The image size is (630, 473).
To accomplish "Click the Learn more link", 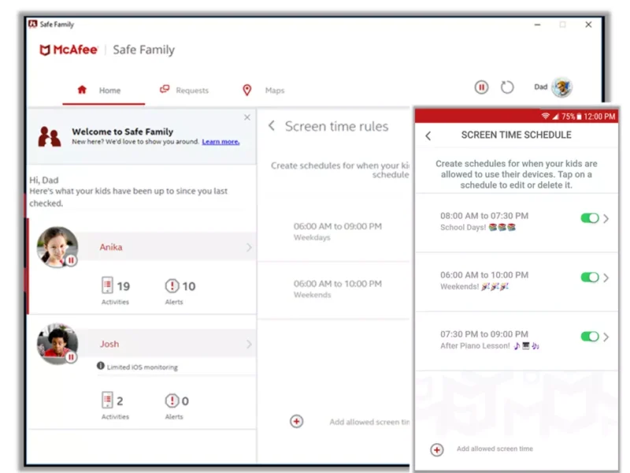I will [220, 142].
